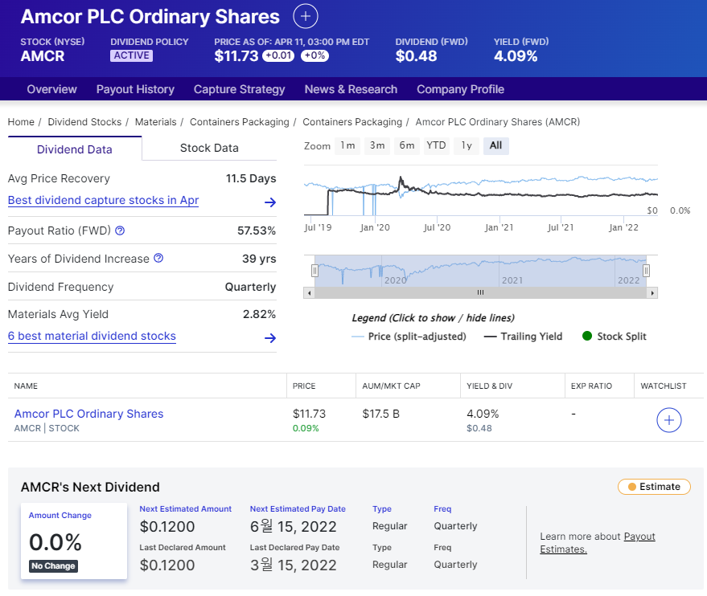Add AMCR using header plus circle icon
707x596 pixels.
pyautogui.click(x=306, y=17)
